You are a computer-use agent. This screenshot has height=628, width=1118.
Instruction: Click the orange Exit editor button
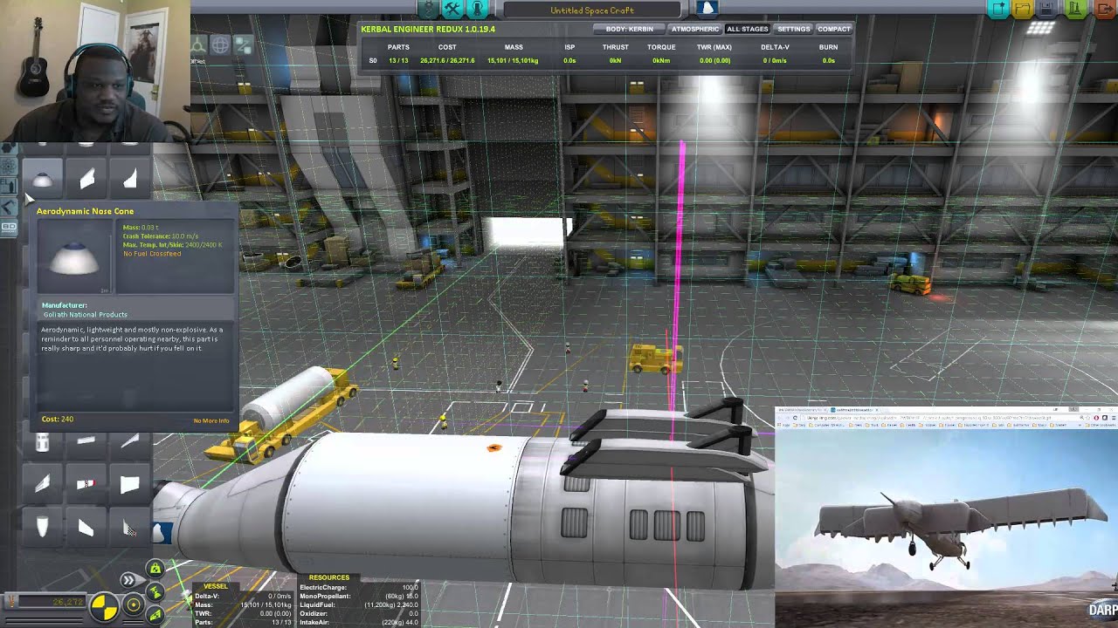(x=1104, y=9)
